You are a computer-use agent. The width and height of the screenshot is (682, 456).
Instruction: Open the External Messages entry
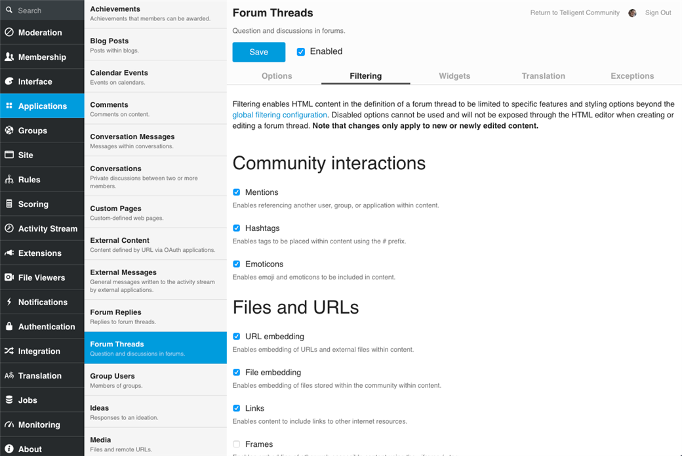[155, 280]
